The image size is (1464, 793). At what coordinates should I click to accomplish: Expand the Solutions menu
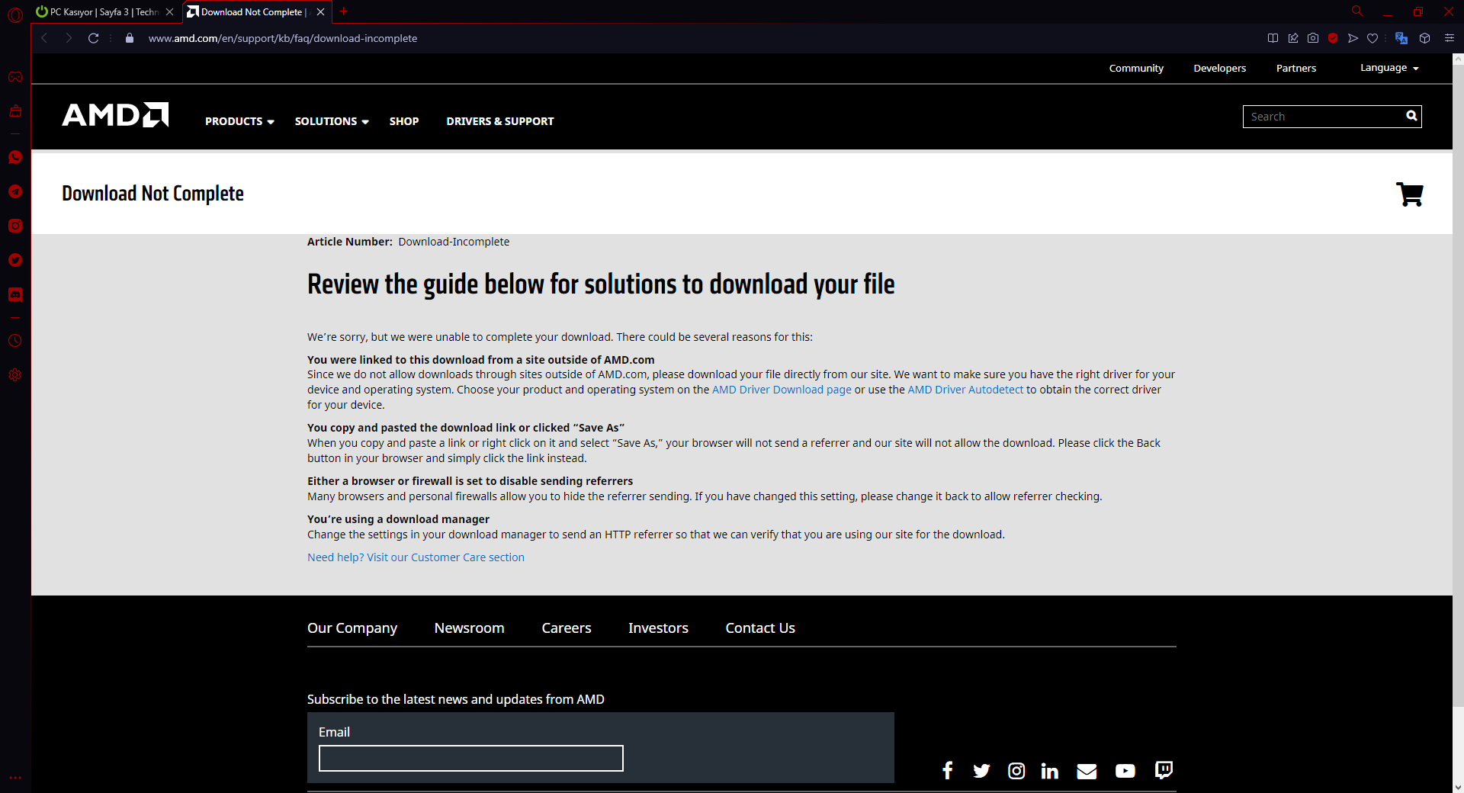pyautogui.click(x=332, y=121)
